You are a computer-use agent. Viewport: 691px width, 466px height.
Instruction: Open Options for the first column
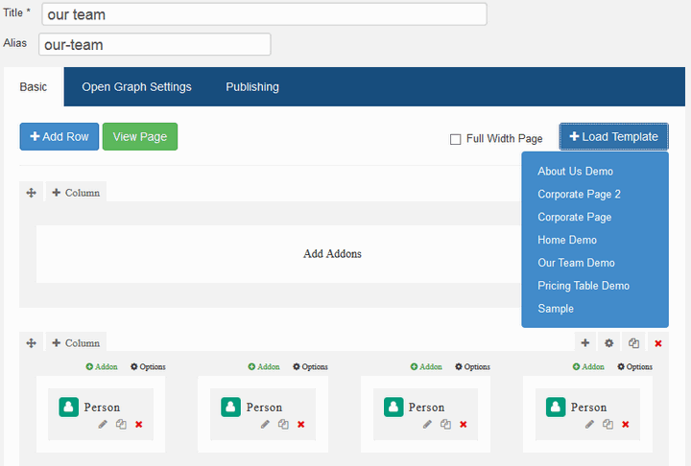(148, 366)
